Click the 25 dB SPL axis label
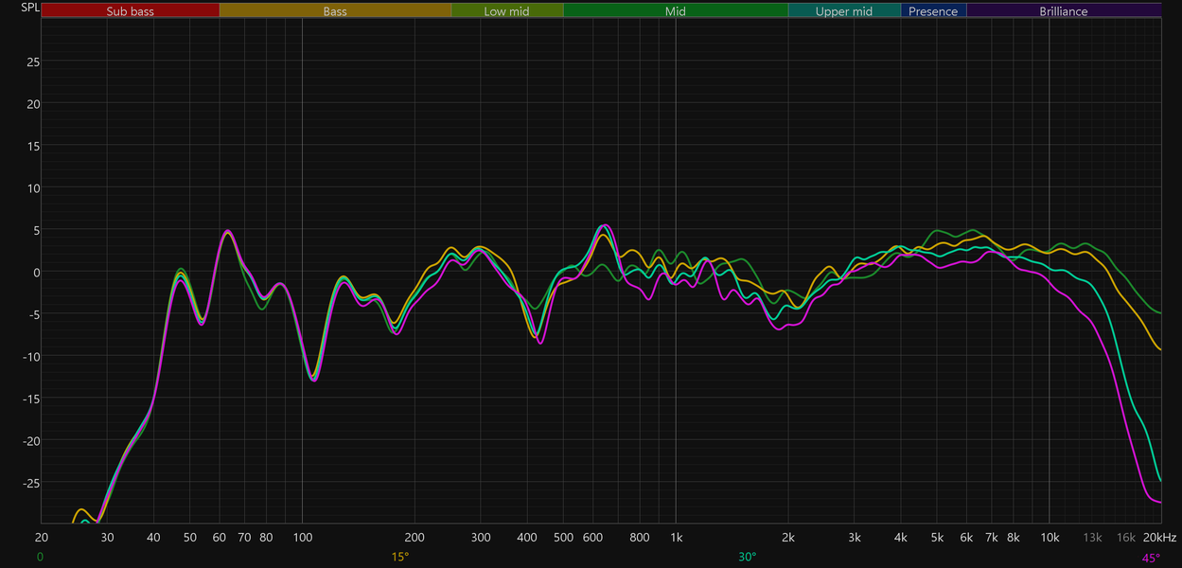This screenshot has height=568, width=1182. tap(32, 62)
